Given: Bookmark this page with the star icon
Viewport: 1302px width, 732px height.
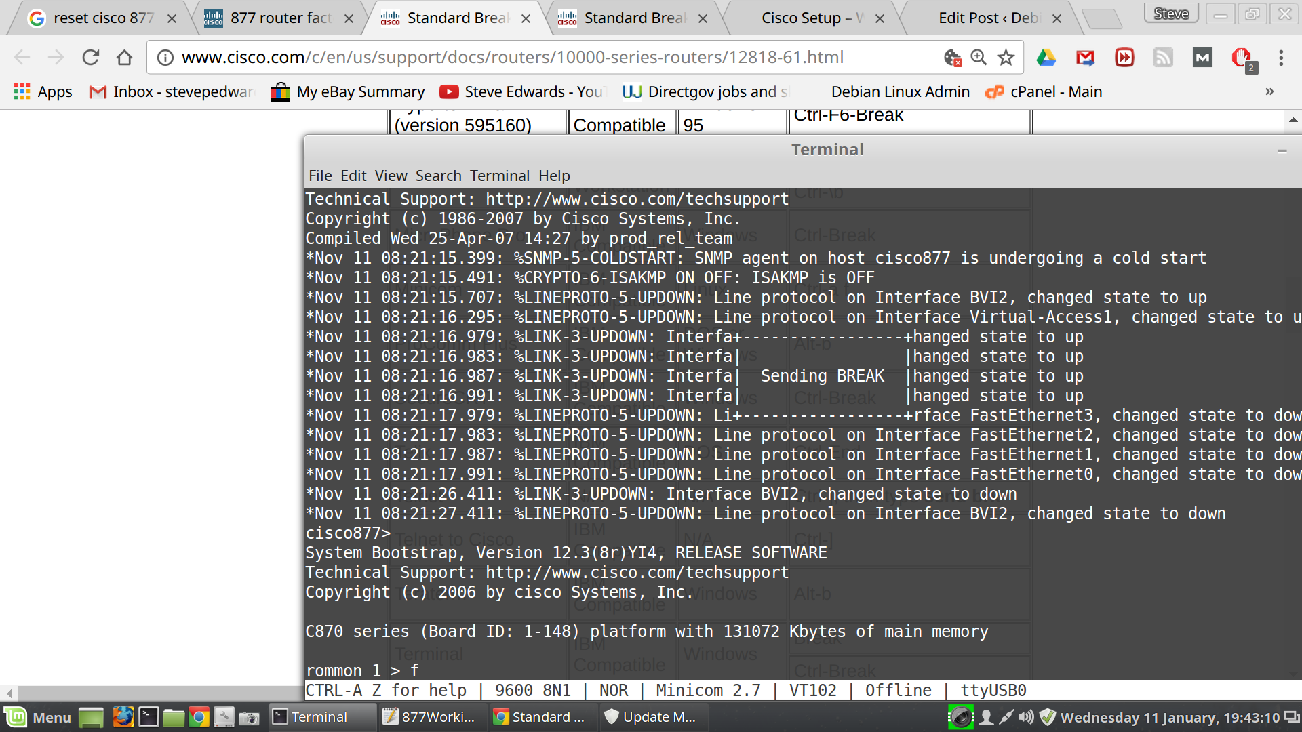Looking at the screenshot, I should [1006, 58].
